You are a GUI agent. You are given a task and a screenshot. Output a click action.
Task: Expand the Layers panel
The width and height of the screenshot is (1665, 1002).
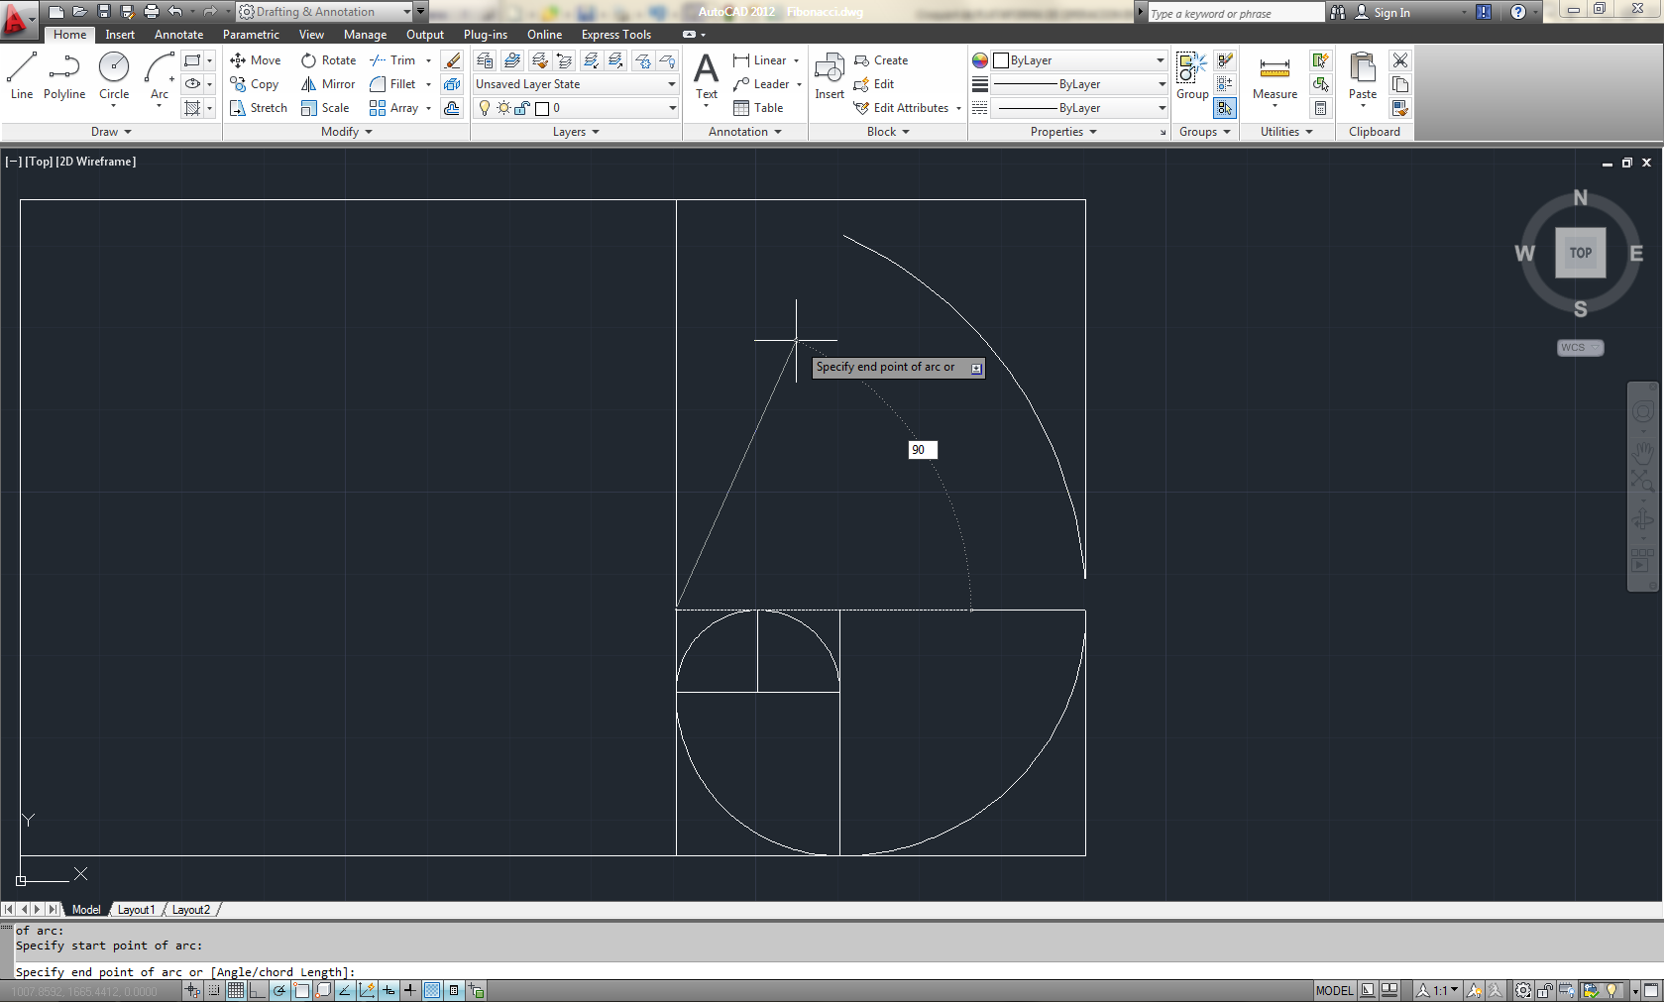click(576, 132)
